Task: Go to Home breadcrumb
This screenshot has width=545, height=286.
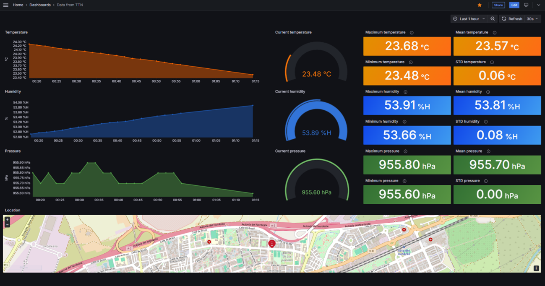Action: (18, 5)
